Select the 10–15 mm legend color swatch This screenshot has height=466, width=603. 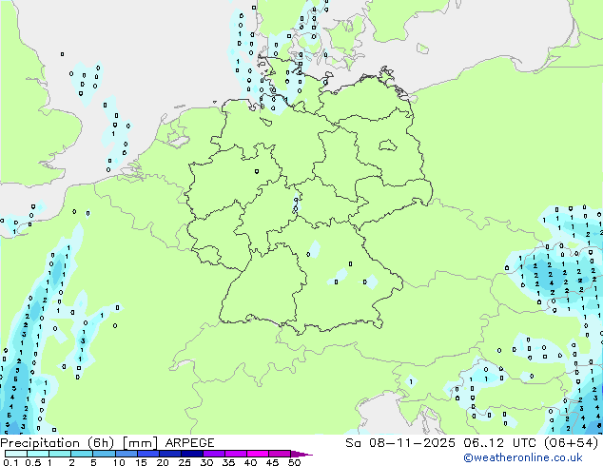[126, 454]
